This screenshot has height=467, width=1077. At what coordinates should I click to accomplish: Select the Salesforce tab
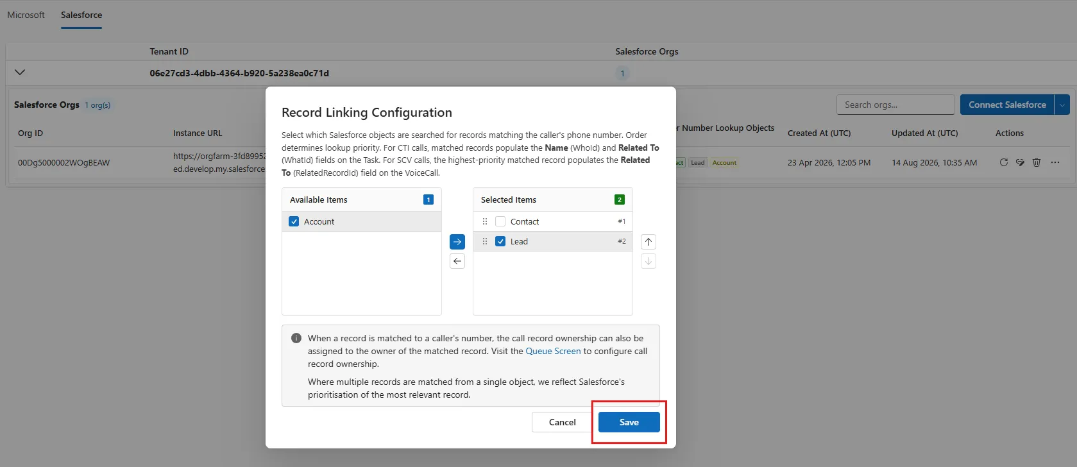[x=81, y=15]
